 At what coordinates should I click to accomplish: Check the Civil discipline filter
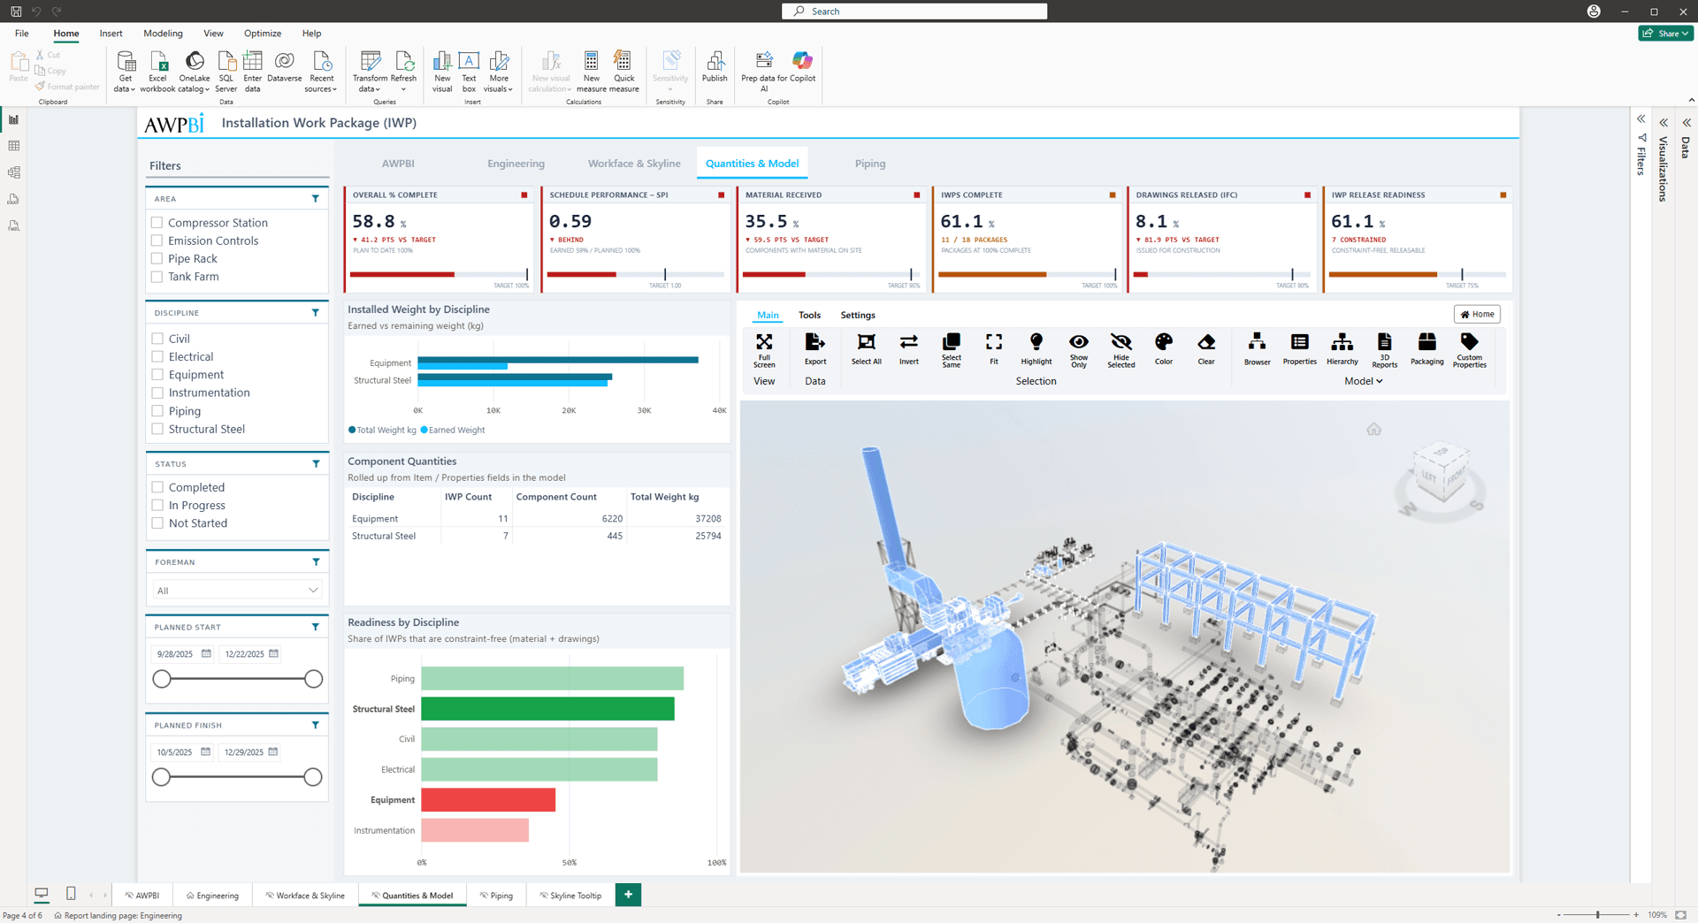(157, 339)
